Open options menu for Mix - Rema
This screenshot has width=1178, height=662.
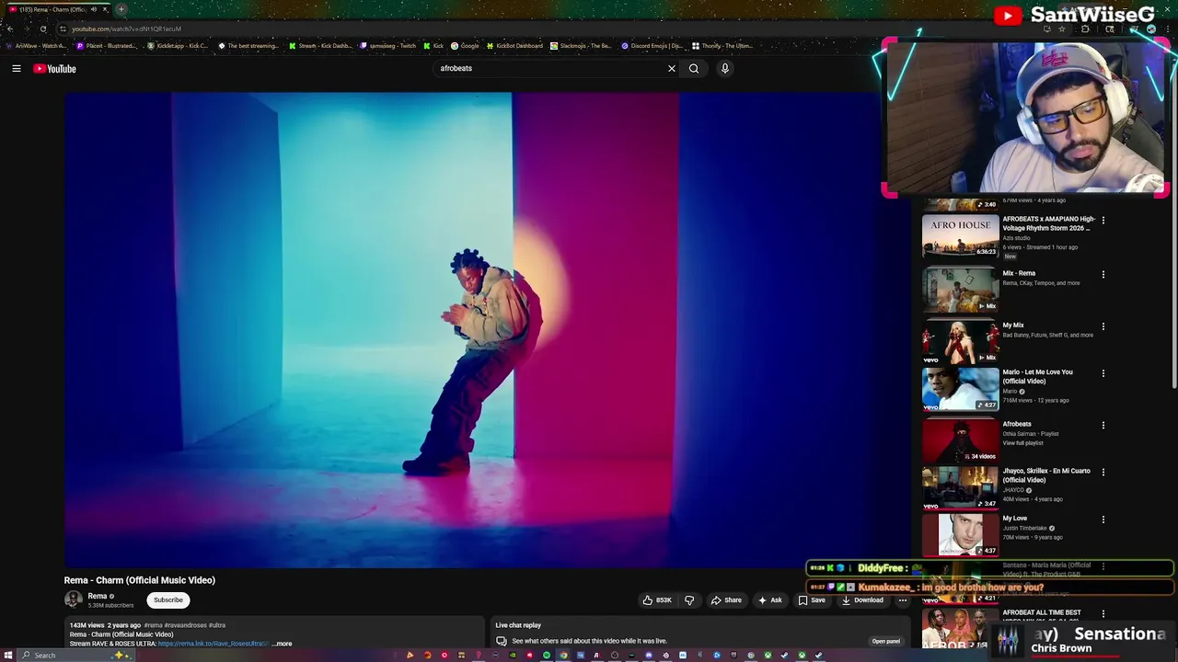click(x=1103, y=274)
